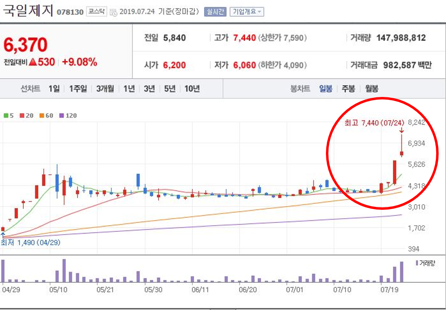Screen dimensions: 446x310
Task: Click the orange 60-day moving average swatch
Action: 42,115
